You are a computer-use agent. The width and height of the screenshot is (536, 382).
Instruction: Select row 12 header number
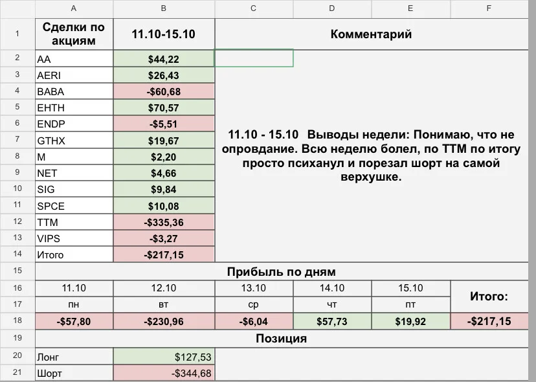pos(17,221)
